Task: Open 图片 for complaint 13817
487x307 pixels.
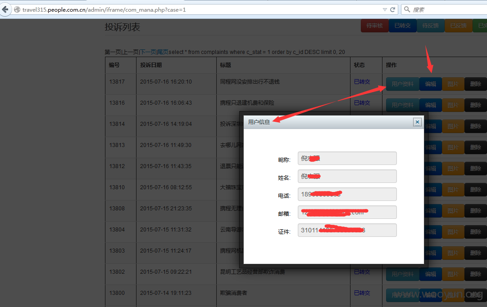Action: click(x=453, y=84)
